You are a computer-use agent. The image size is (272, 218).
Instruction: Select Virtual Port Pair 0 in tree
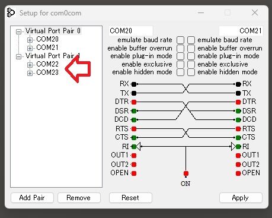coord(53,31)
